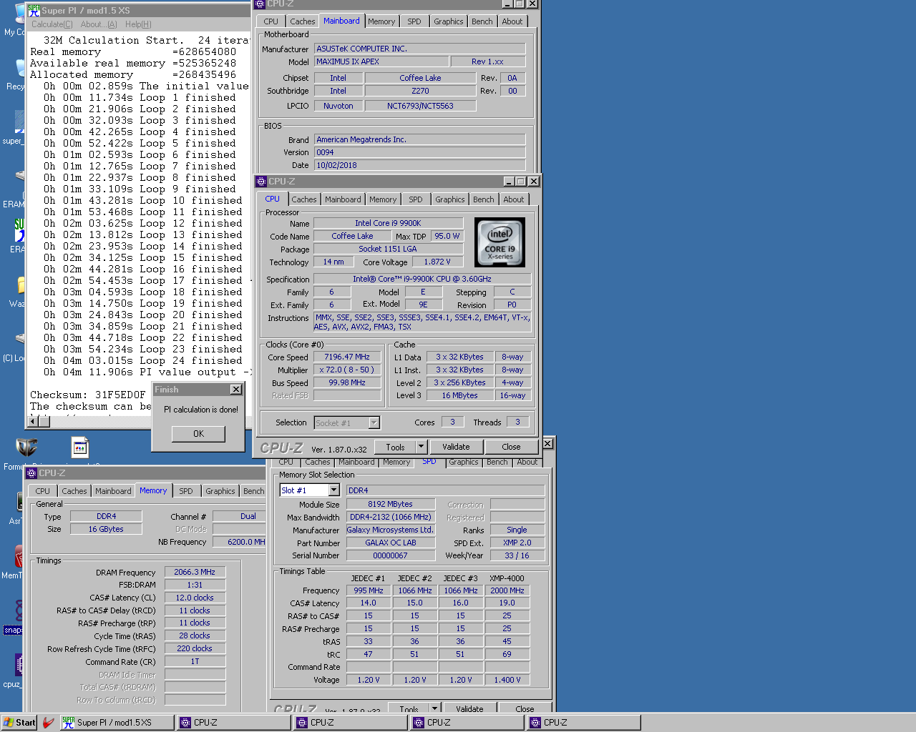
Task: Select CPU tab in the DRAM timings CPU-Z window
Action: click(43, 491)
